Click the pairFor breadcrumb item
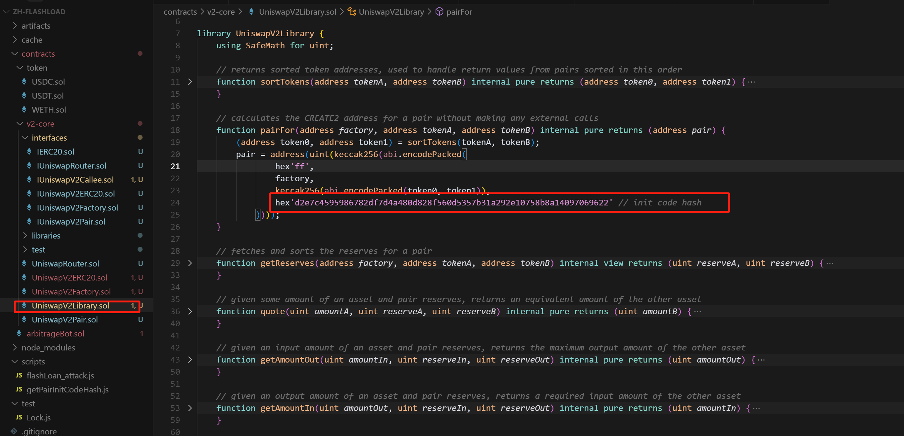904x436 pixels. click(459, 11)
